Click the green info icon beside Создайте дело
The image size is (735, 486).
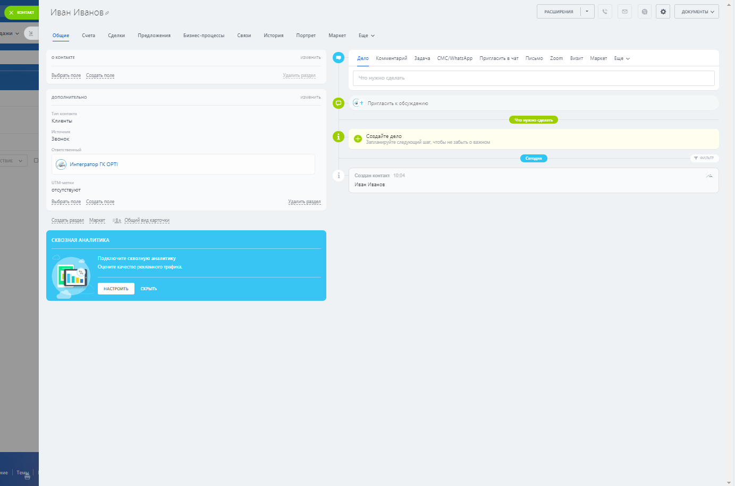tap(339, 136)
